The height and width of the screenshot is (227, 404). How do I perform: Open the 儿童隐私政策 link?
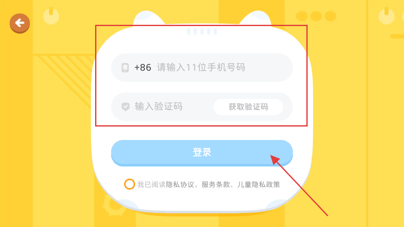point(258,185)
